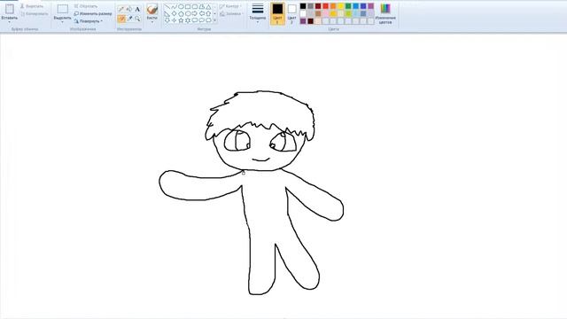Choose the Diamond shape
Screen dimensions: 567x319
click(x=174, y=14)
